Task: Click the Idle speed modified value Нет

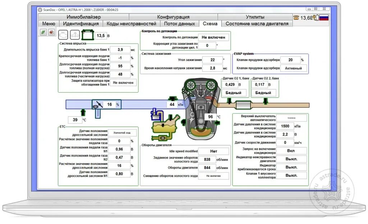Action: click(x=213, y=151)
